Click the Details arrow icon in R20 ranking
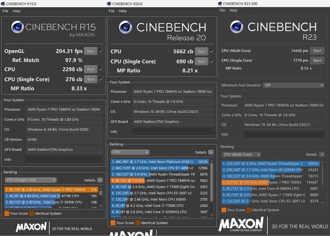 click(211, 153)
